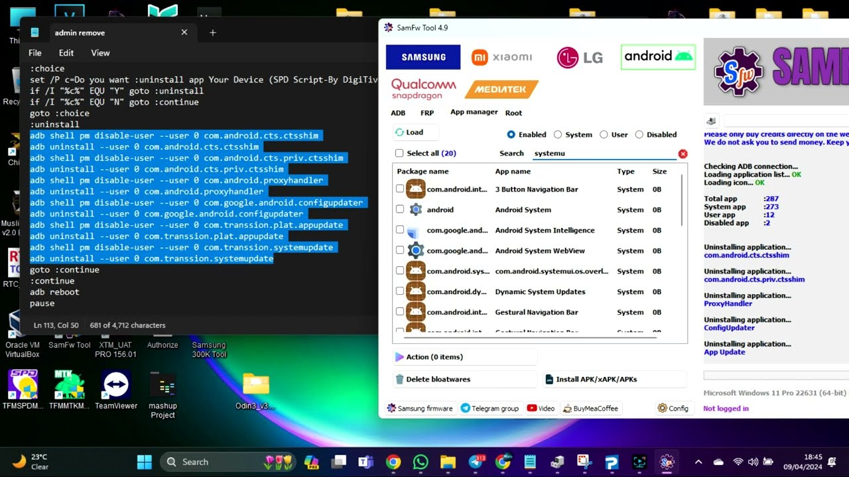Screen dimensions: 849x477
Task: Click Install APK/xAPK/APKs button
Action: 615,380
